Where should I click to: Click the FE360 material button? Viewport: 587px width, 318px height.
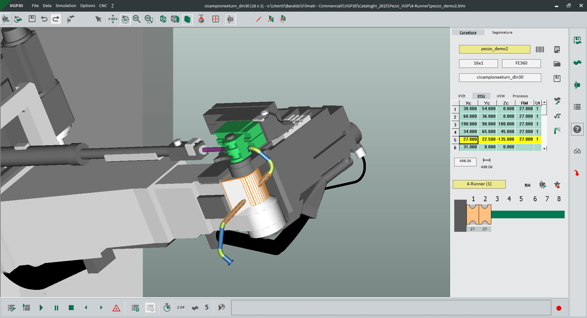tap(521, 63)
